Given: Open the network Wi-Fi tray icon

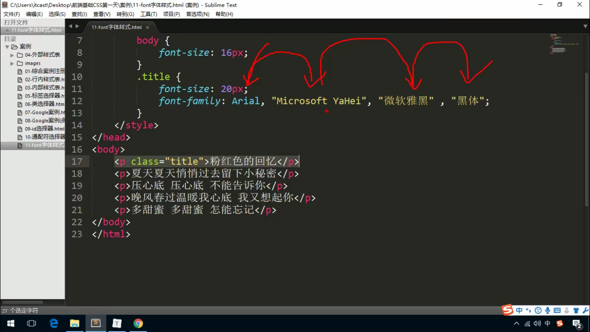Looking at the screenshot, I should click(x=527, y=324).
